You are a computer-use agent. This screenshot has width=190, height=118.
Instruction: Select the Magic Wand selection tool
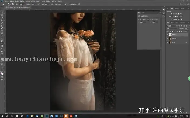point(2,17)
